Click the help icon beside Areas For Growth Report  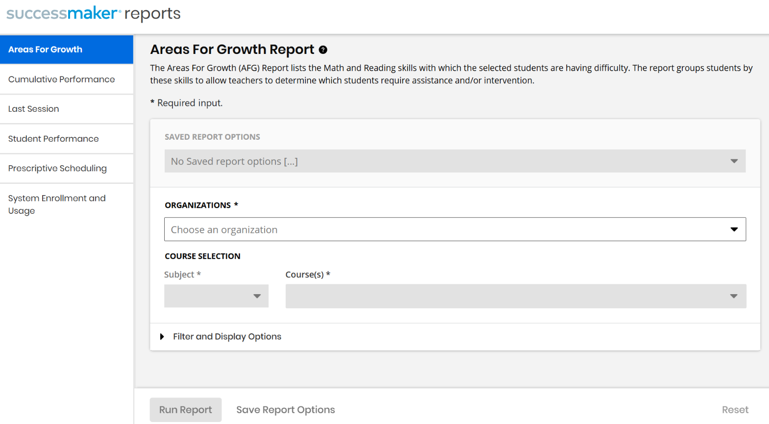click(x=323, y=50)
